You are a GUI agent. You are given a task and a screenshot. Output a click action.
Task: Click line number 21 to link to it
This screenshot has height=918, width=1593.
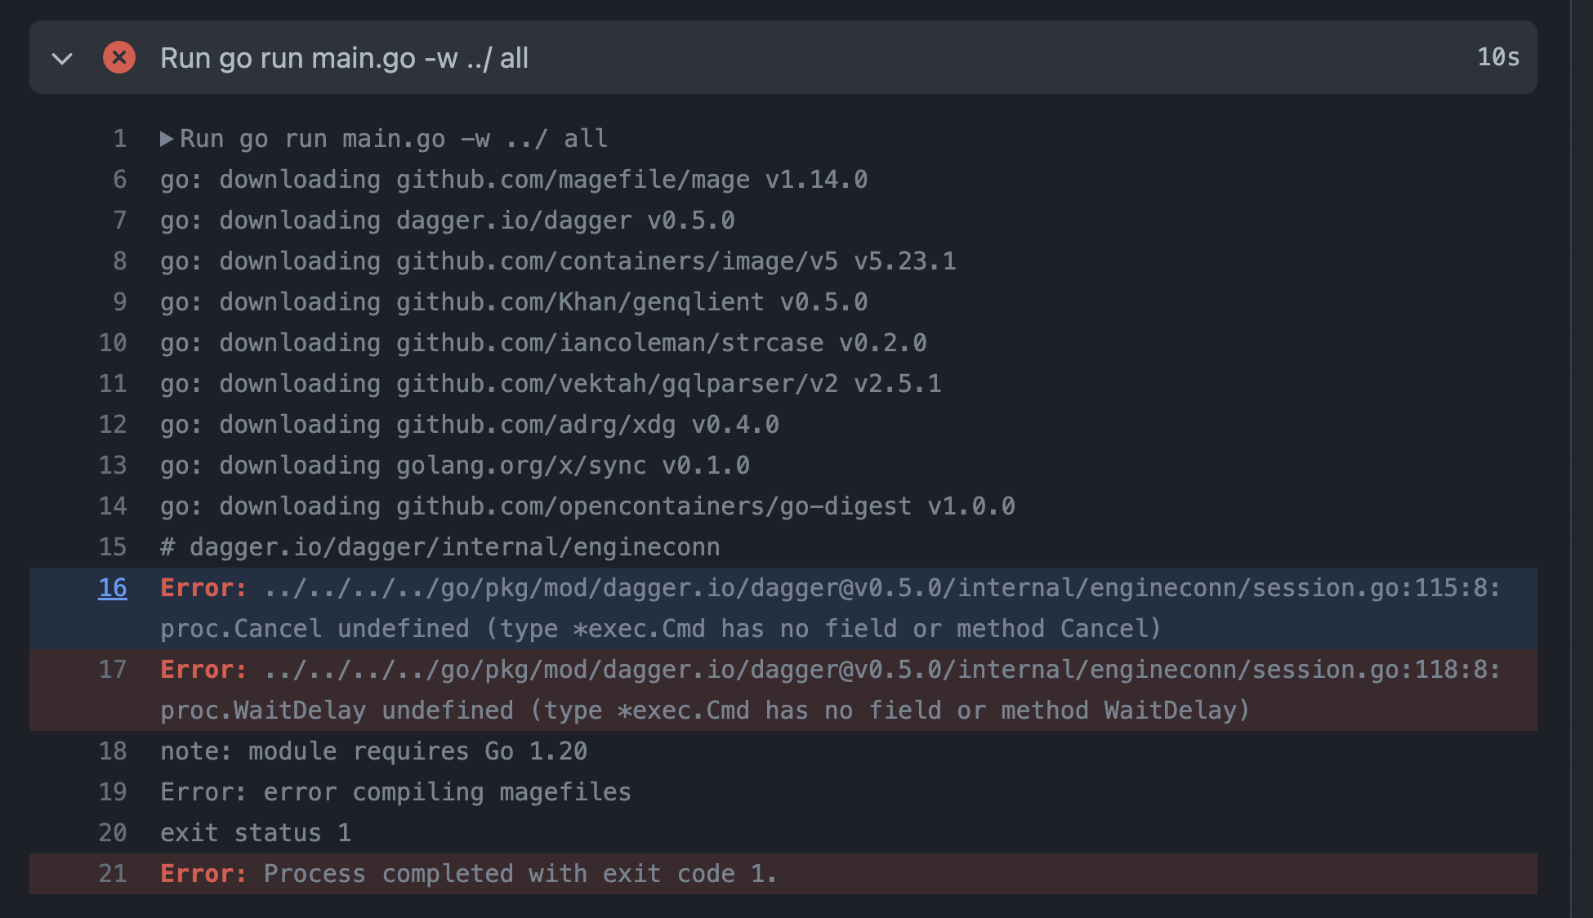114,873
